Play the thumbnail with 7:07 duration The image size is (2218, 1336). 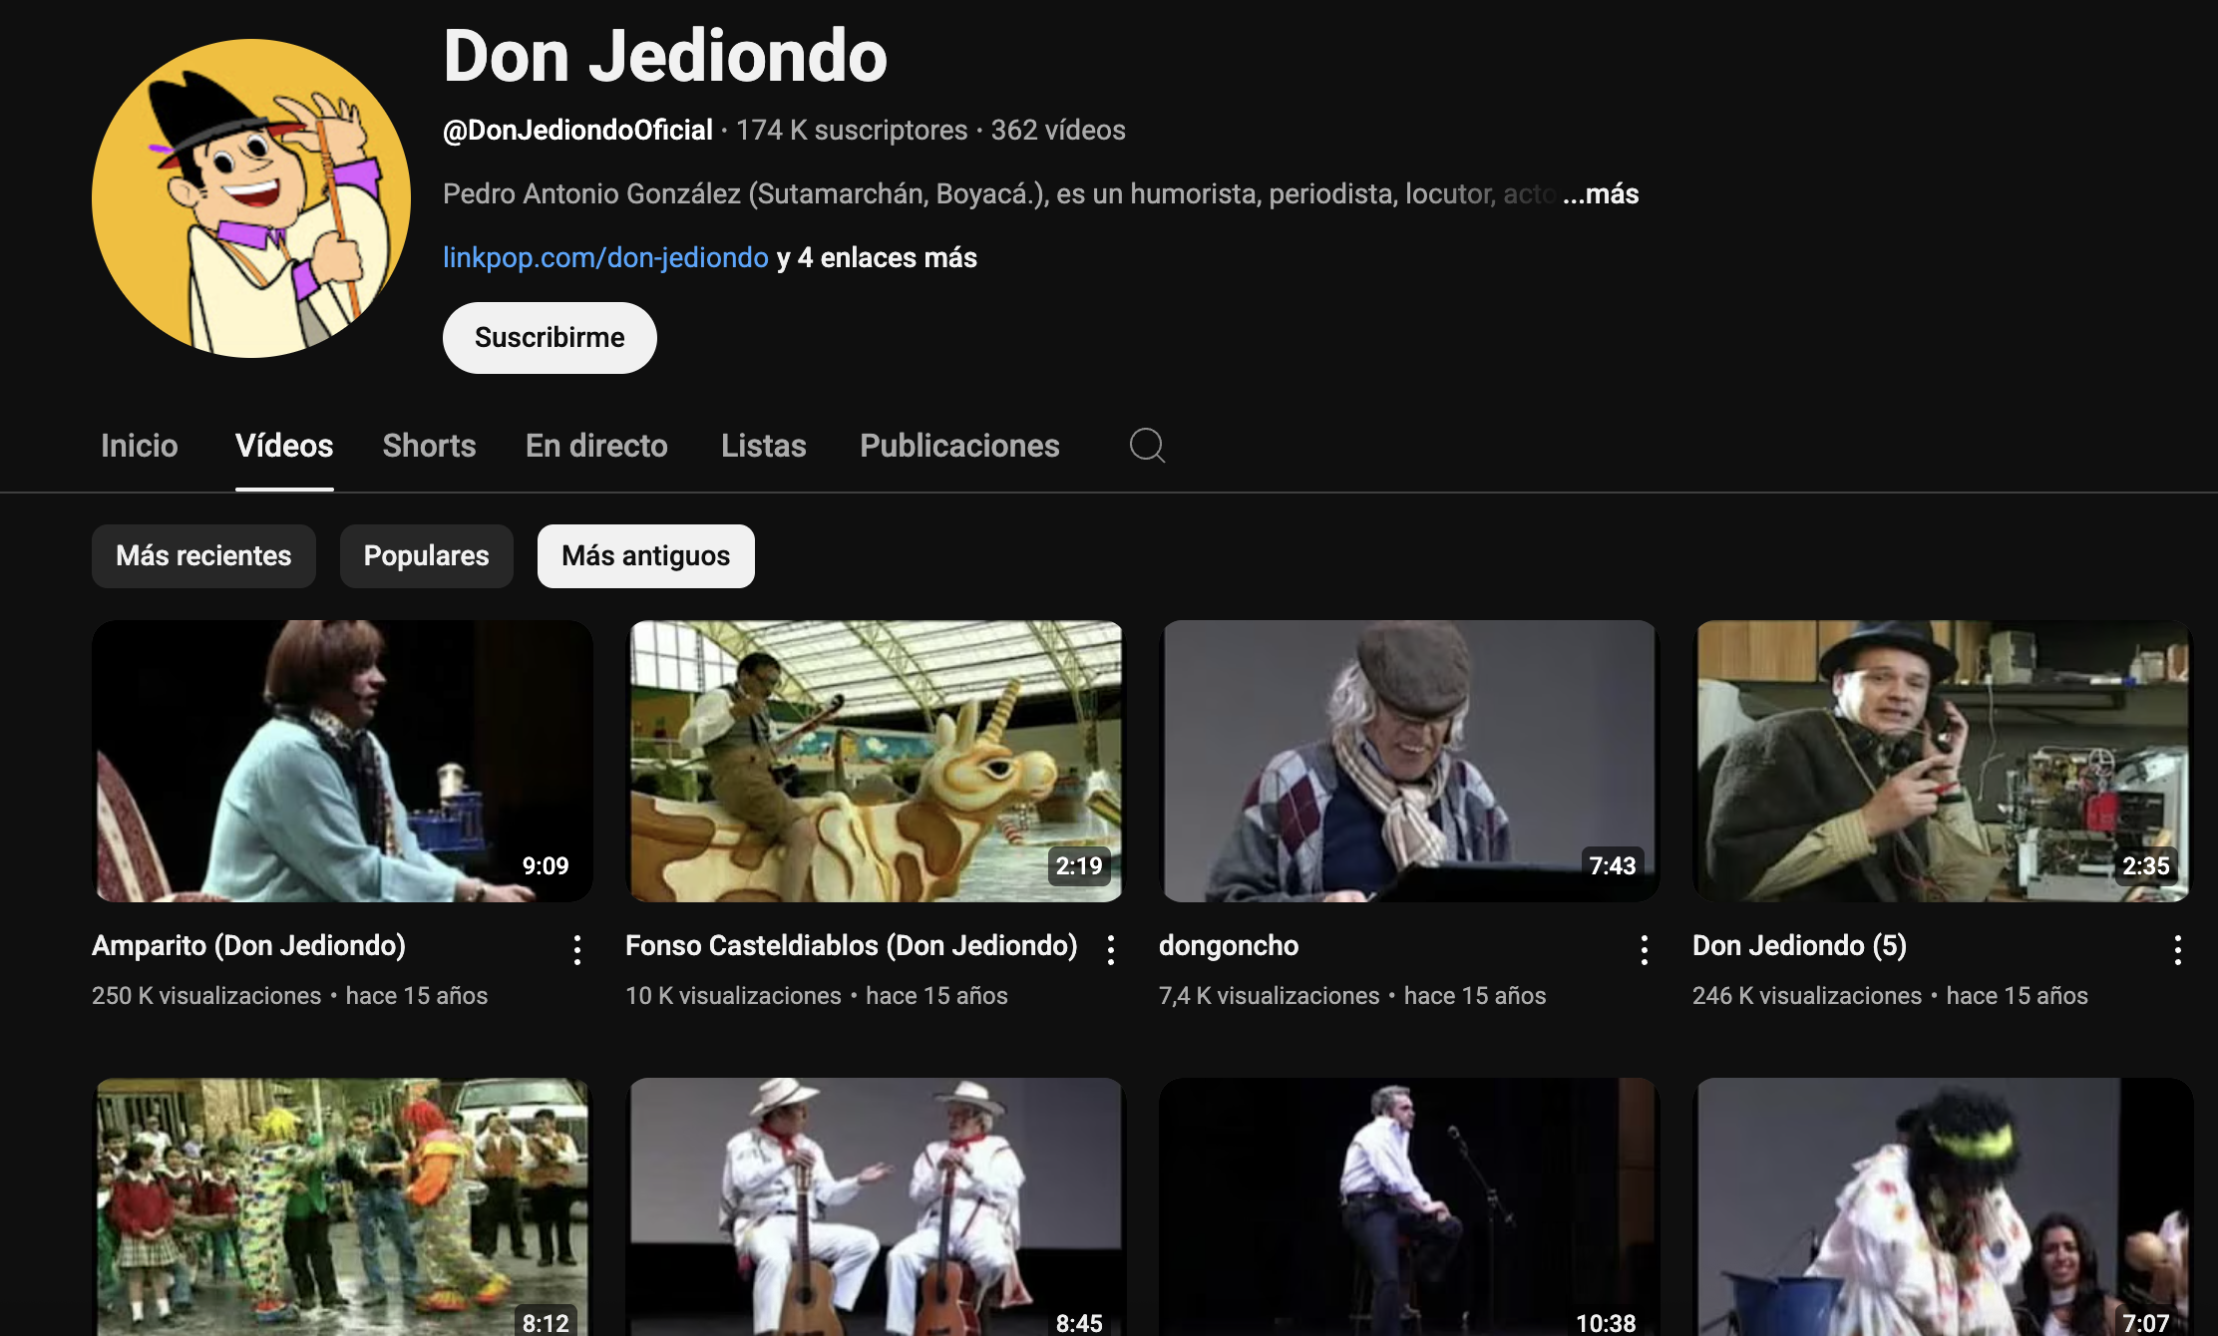pyautogui.click(x=1943, y=1206)
